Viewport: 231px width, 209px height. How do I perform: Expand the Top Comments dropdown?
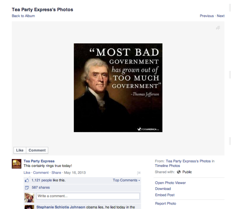[126, 180]
